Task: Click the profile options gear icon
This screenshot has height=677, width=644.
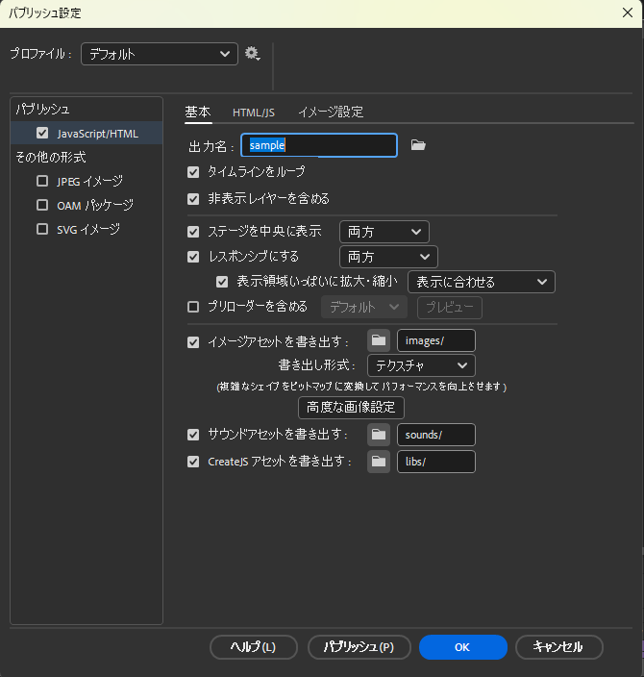Action: click(252, 54)
